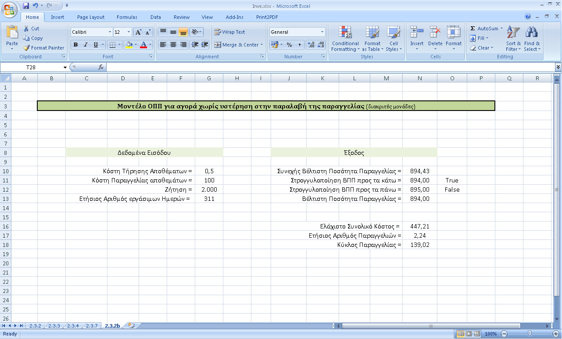Switch to sheet 2.3.7
The image size is (562, 339).
click(x=92, y=326)
